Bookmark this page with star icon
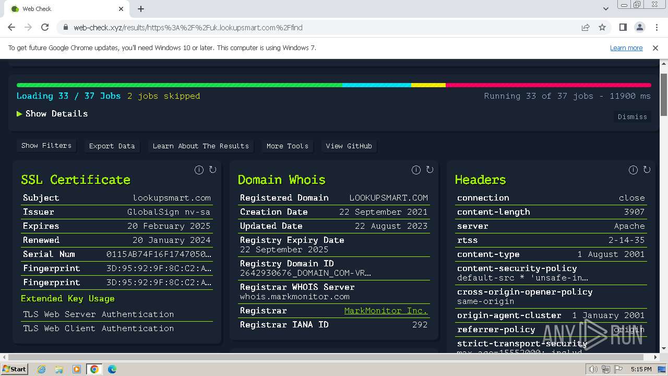Viewport: 668px width, 376px height. tap(602, 28)
